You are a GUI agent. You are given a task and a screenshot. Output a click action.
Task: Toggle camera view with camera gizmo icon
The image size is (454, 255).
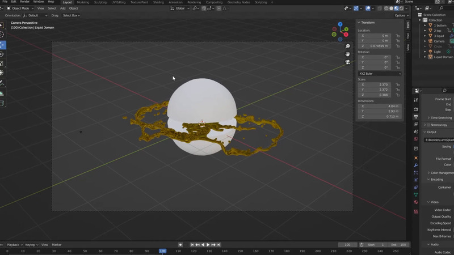point(348,62)
